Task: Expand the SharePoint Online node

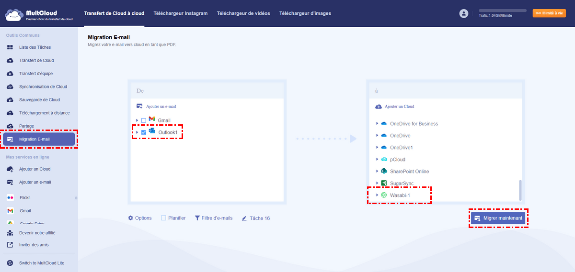Action: tap(377, 171)
